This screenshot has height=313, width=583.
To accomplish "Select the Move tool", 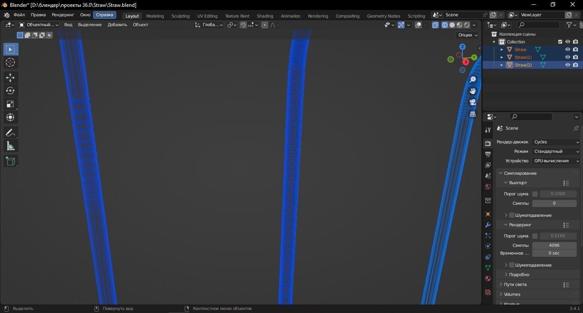I will pos(10,78).
